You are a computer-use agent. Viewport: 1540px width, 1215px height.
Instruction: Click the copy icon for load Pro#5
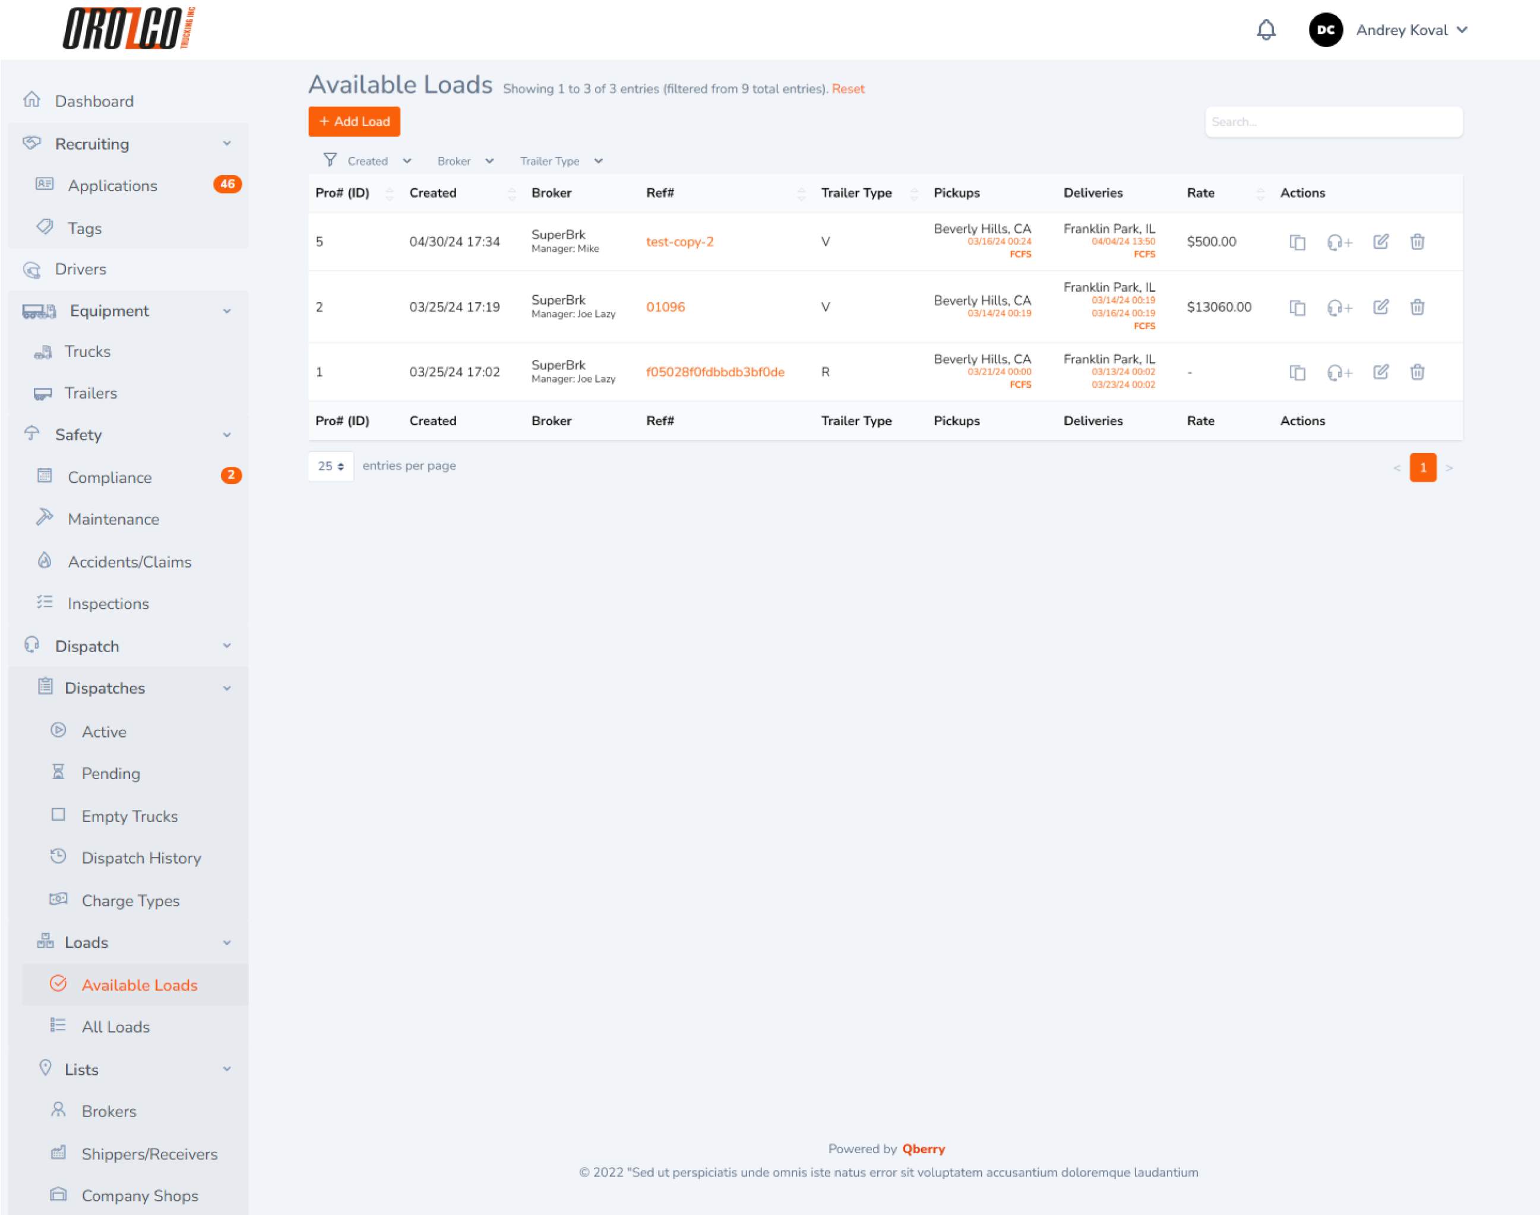(1299, 241)
